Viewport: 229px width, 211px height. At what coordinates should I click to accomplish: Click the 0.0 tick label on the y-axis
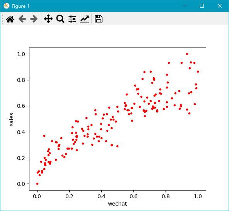pyautogui.click(x=21, y=184)
